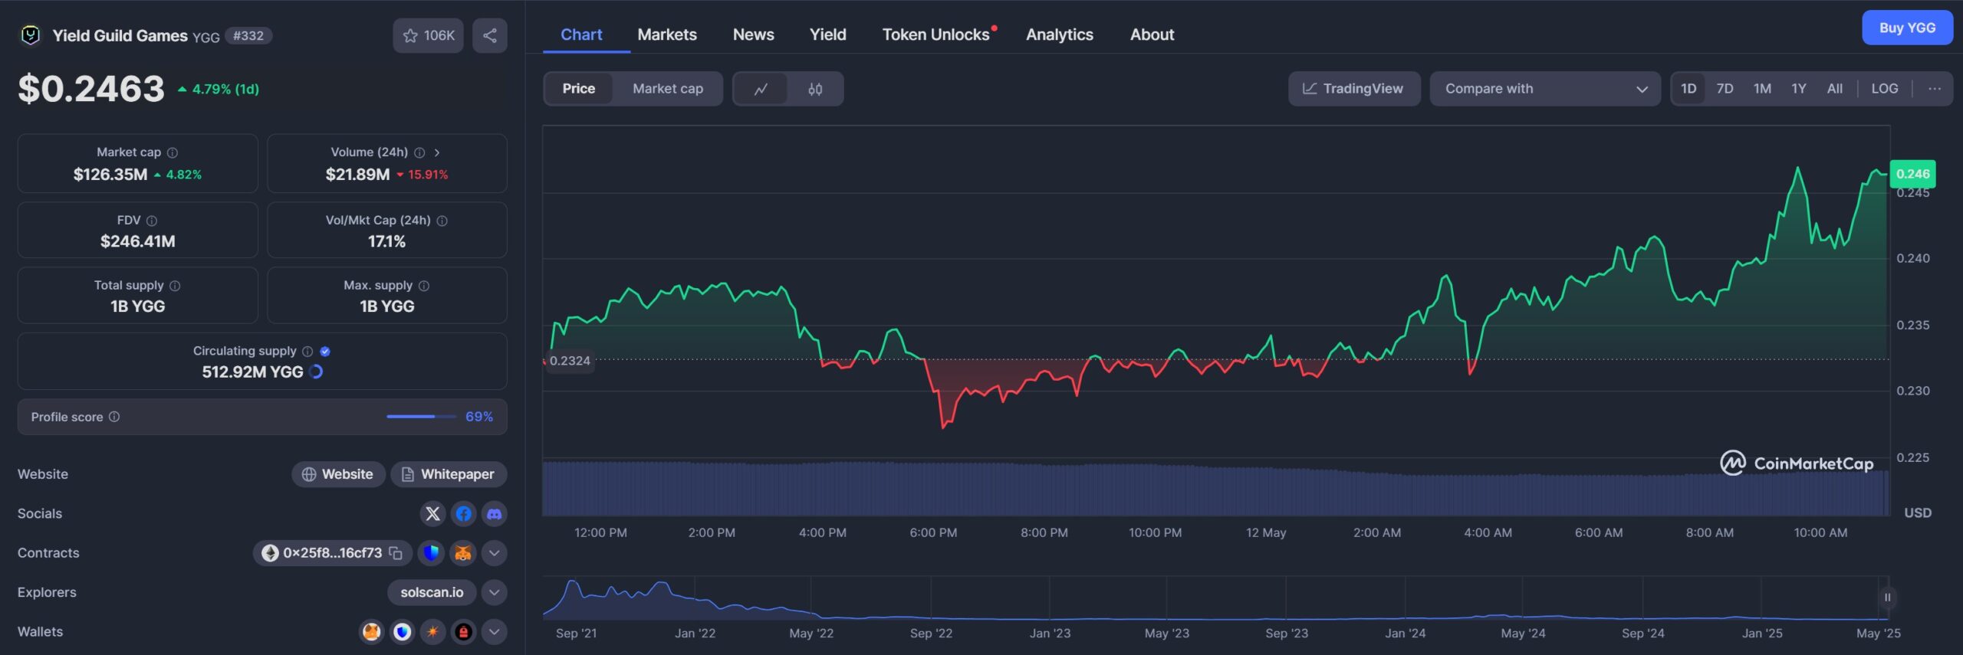The image size is (1963, 655).
Task: Open Total supply info icon
Action: [175, 286]
